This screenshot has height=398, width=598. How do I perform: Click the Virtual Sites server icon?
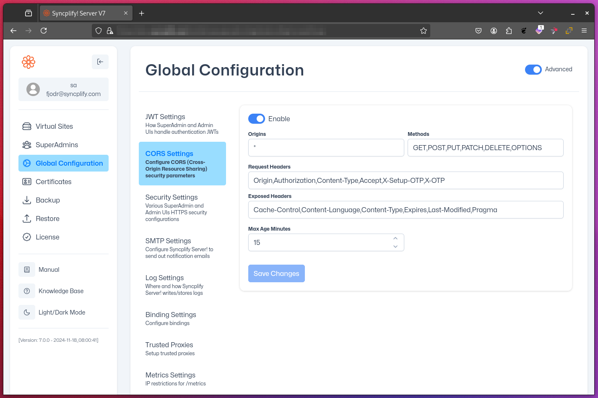[x=27, y=126]
